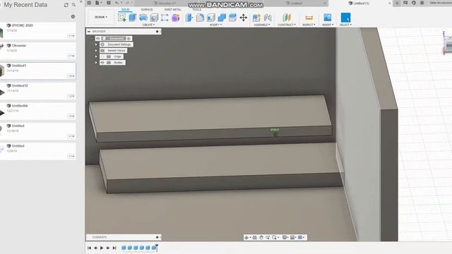Open the File menu dropdown icon

coord(98,3)
